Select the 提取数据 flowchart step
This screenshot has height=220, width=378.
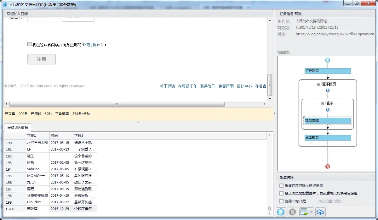[x=328, y=121]
